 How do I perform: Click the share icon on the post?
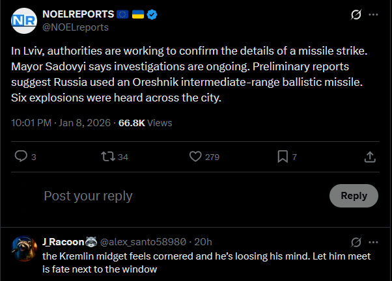click(369, 156)
